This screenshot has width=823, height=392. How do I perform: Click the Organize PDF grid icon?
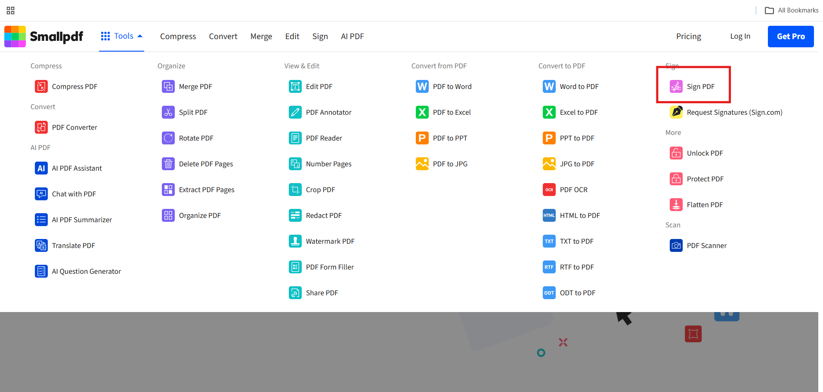[168, 215]
